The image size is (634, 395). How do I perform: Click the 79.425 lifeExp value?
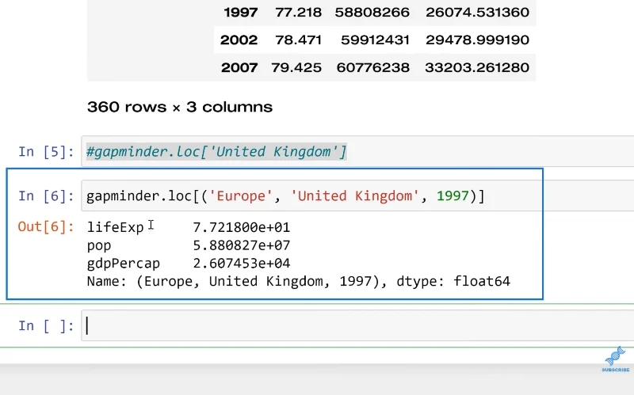point(296,67)
